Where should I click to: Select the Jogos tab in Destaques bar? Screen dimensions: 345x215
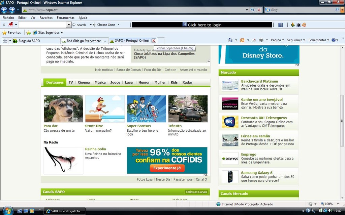(x=115, y=83)
